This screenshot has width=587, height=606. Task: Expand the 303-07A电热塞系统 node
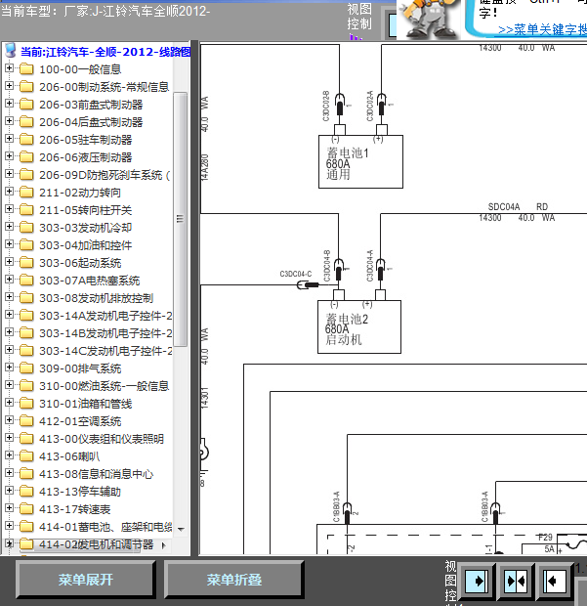(9, 280)
